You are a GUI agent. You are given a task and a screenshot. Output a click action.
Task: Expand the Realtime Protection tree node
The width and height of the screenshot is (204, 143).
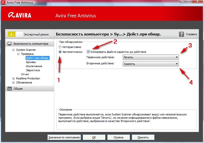pos(13,78)
